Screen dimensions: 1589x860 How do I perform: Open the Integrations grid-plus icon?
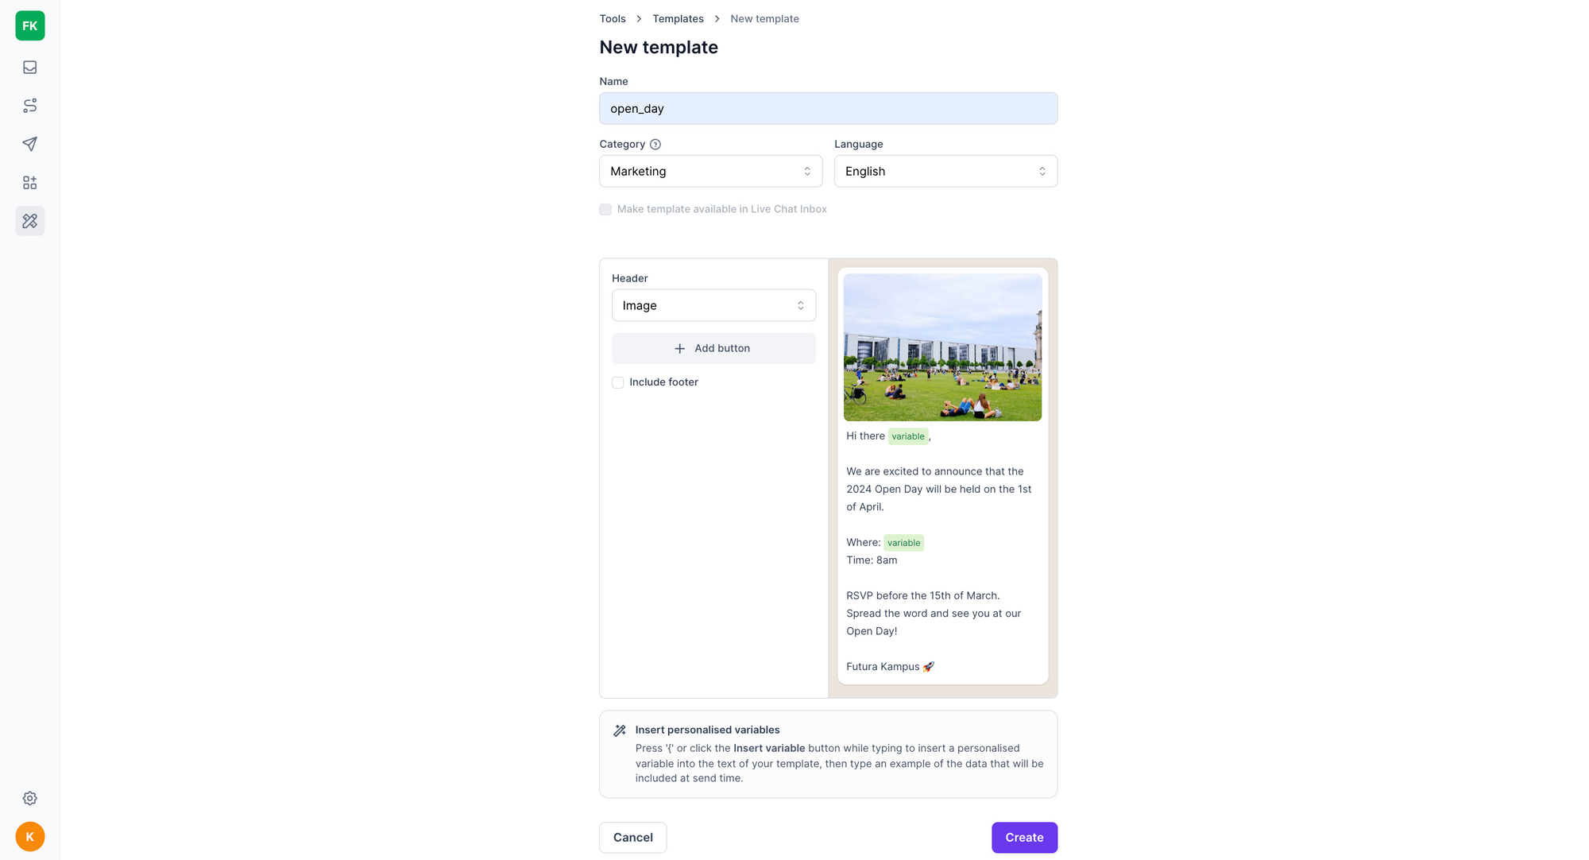[x=30, y=183]
